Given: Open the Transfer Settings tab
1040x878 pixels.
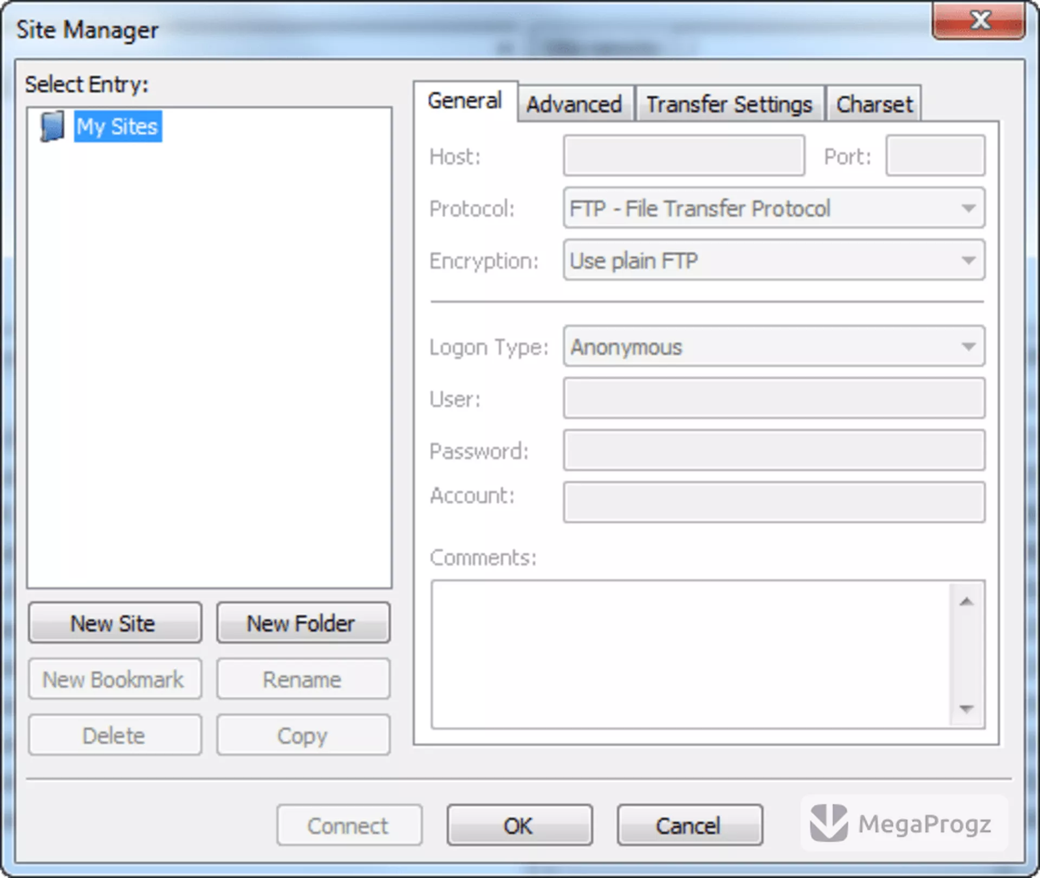Looking at the screenshot, I should click(729, 104).
